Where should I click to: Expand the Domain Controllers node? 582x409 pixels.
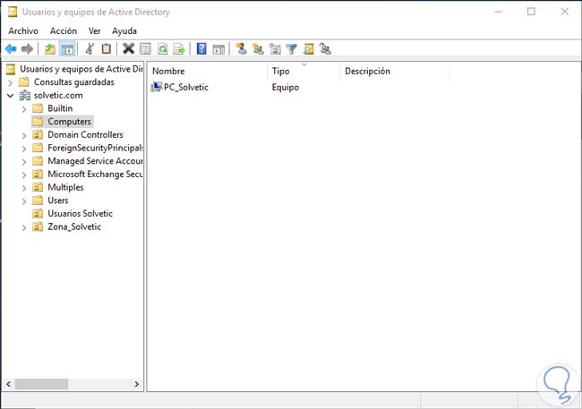click(x=24, y=135)
